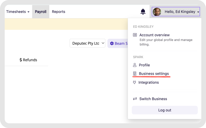Click Ed Kingsley's profile avatar photo

157,12
